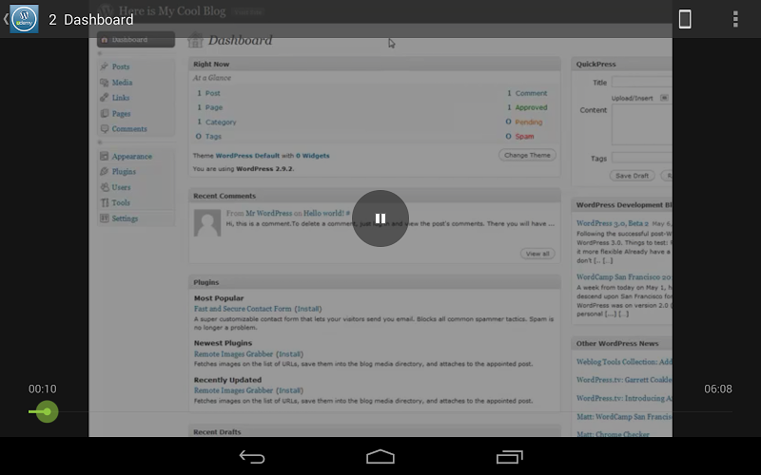Viewport: 761px width, 475px height.
Task: Click Links in the WordPress sidebar
Action: point(121,98)
